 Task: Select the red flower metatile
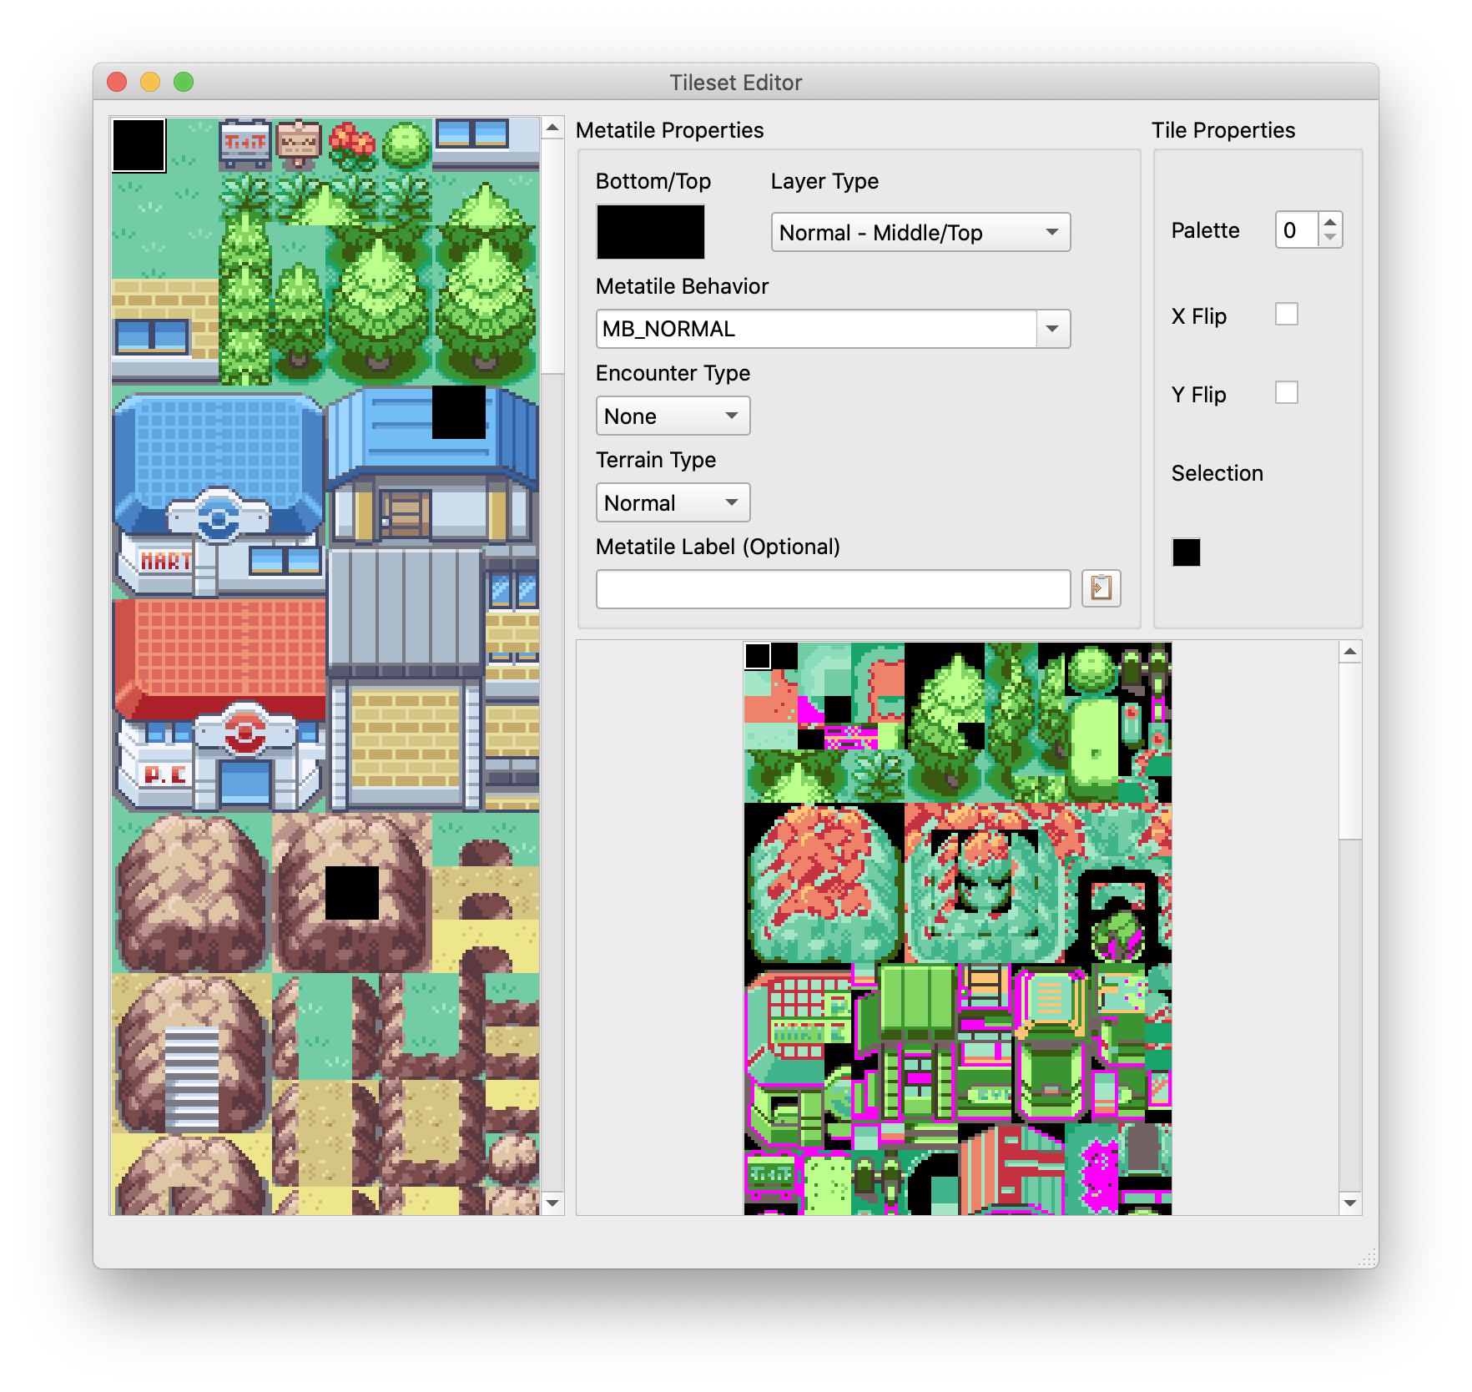(x=352, y=145)
